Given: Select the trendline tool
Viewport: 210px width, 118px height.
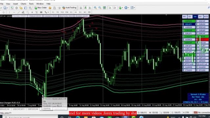Looking at the screenshot, I should click(18, 12).
